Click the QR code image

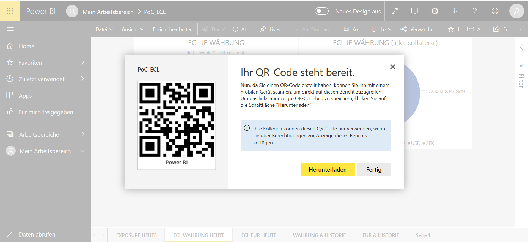tap(177, 120)
